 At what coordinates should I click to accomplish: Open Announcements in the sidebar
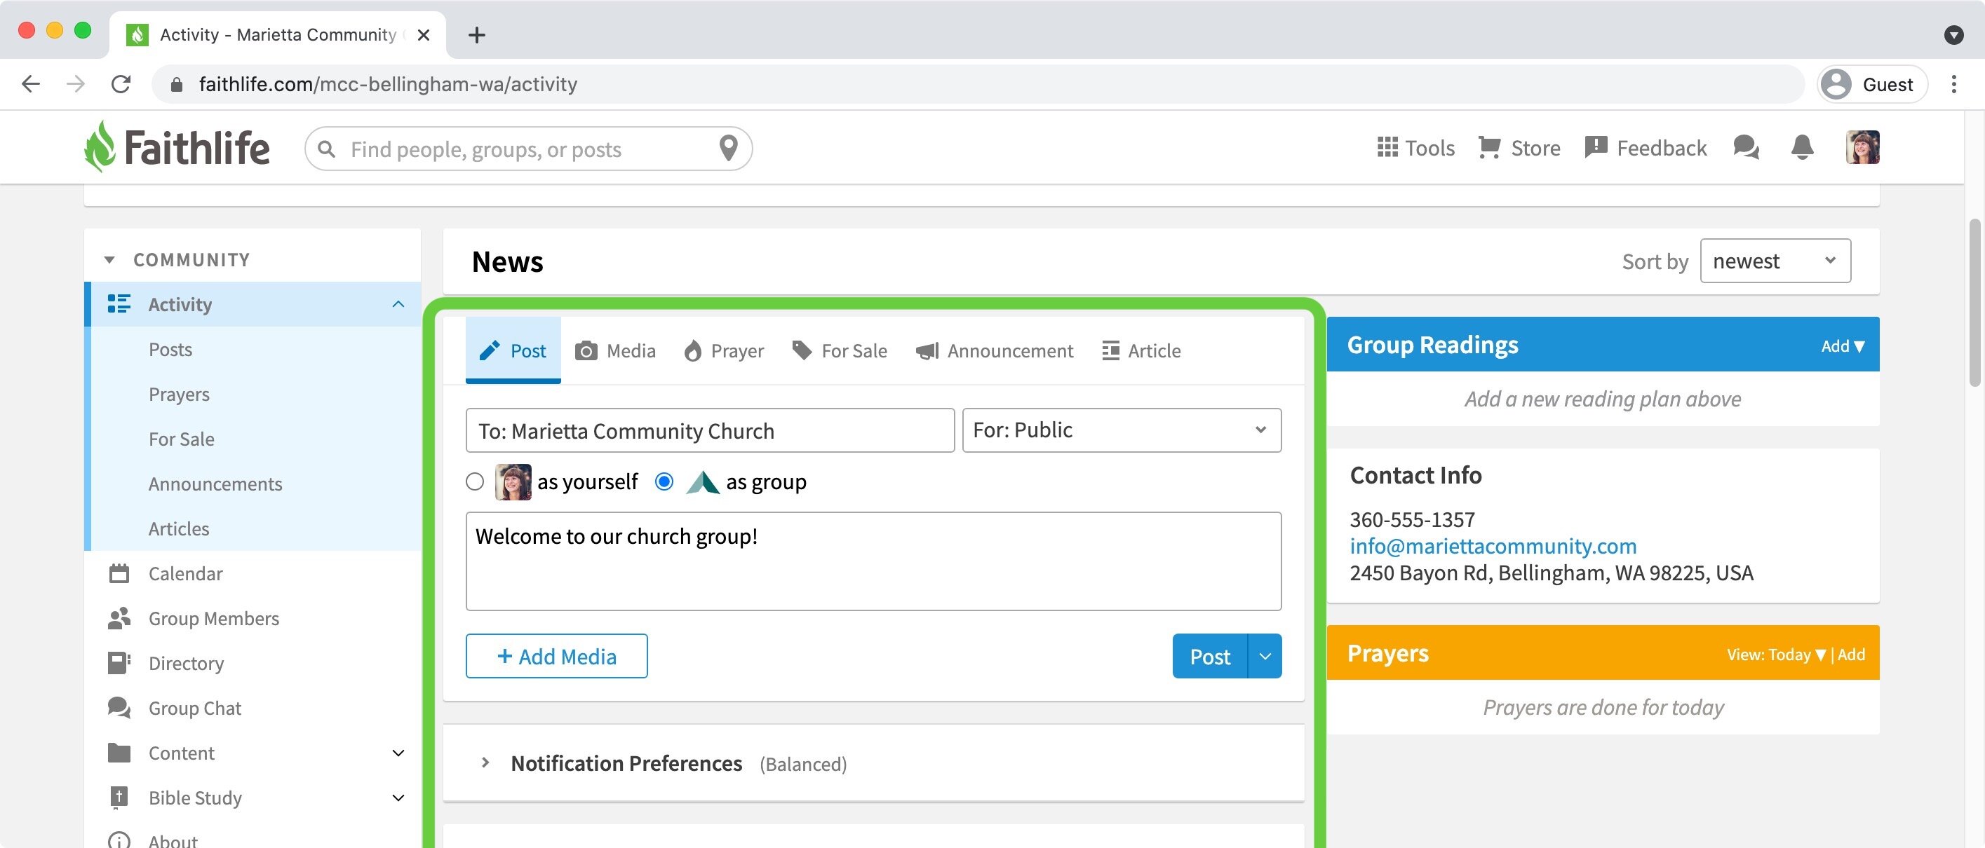[x=215, y=484]
